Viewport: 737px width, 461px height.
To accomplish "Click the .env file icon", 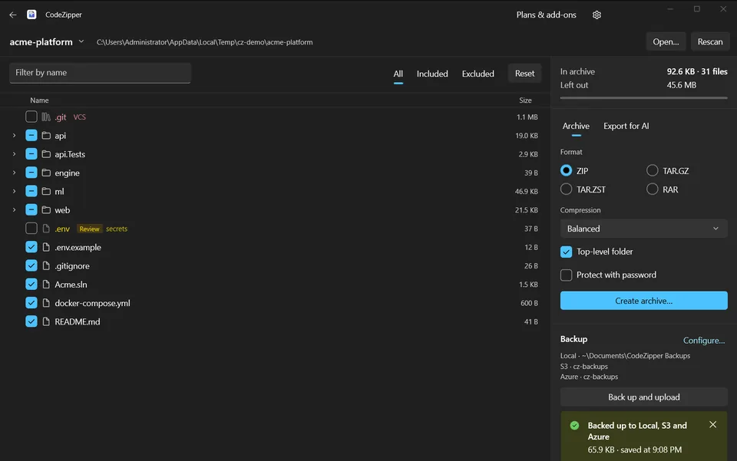I will [x=46, y=229].
